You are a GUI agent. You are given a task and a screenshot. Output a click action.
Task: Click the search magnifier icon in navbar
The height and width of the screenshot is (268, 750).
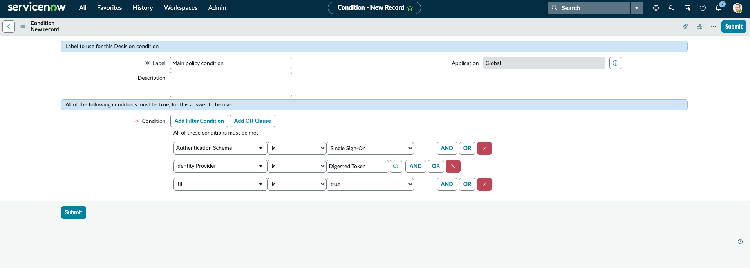click(555, 8)
